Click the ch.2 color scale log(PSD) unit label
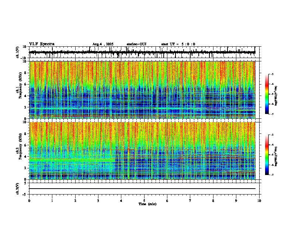The image size is (292, 225). 276,156
